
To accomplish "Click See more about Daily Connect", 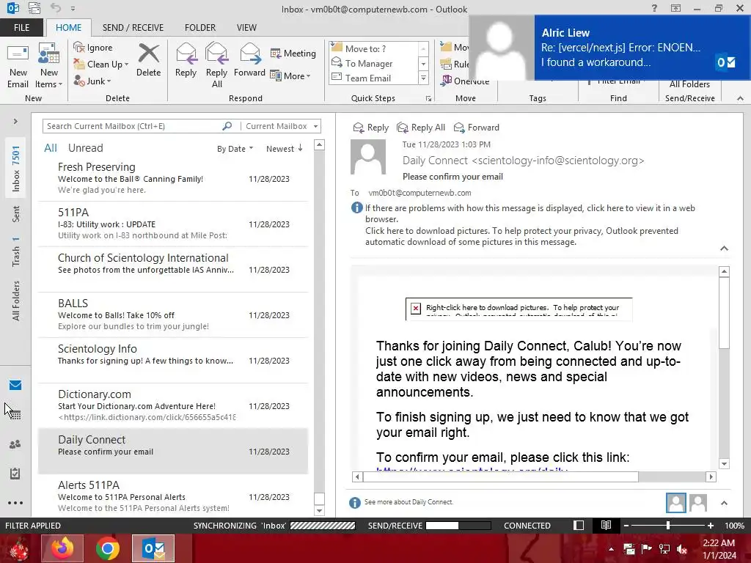I will coord(409,501).
